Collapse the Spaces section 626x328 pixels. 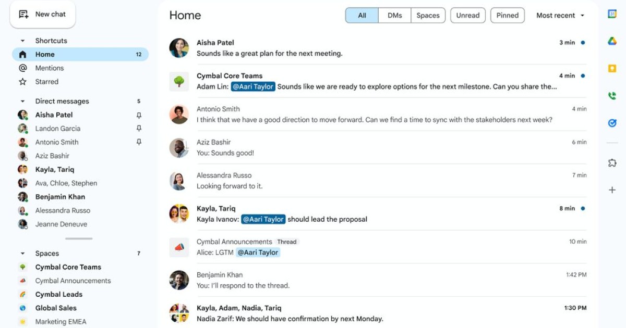22,254
